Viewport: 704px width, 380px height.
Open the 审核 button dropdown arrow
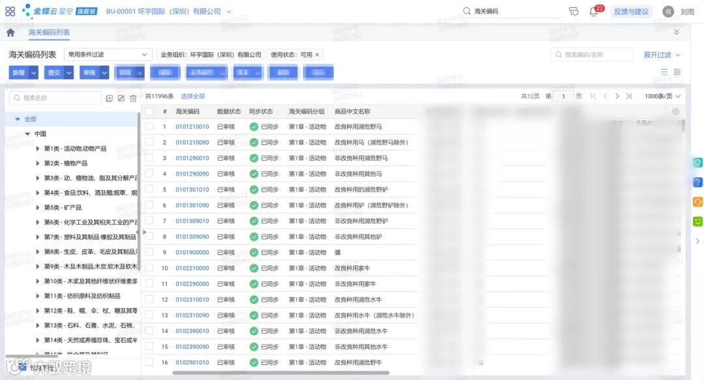point(104,72)
